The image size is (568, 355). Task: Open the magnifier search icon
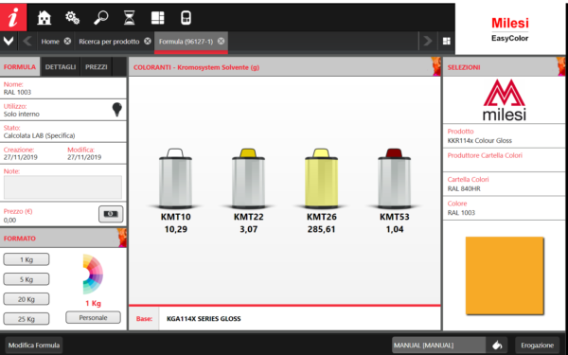100,17
